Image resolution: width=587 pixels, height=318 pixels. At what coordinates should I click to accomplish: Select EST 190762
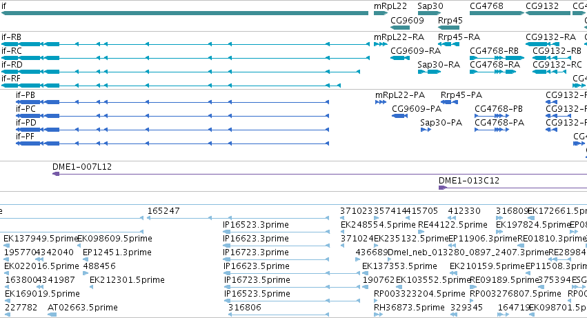pos(366,287)
